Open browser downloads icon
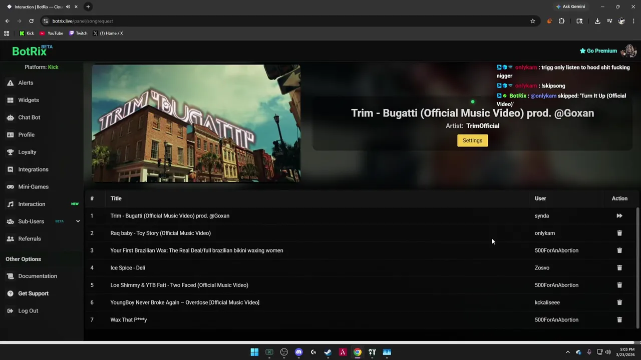This screenshot has width=641, height=360. (597, 21)
